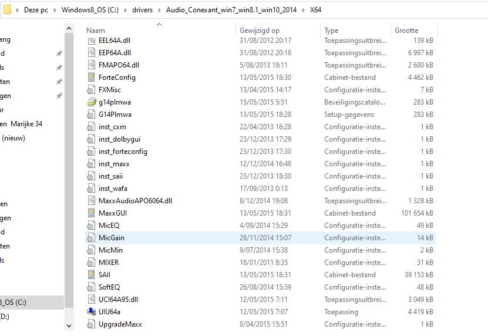Click the UCI64A95.dll file icon
The height and width of the screenshot is (336, 488).
click(91, 300)
